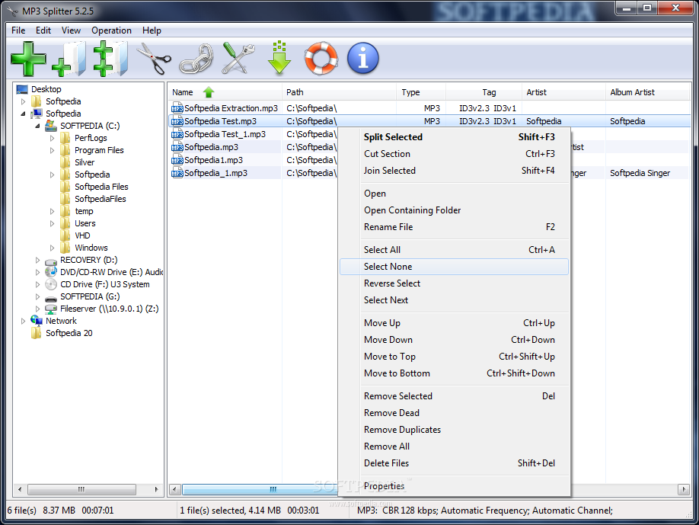This screenshot has width=699, height=525.
Task: Expand the temp folder node
Action: 52,211
